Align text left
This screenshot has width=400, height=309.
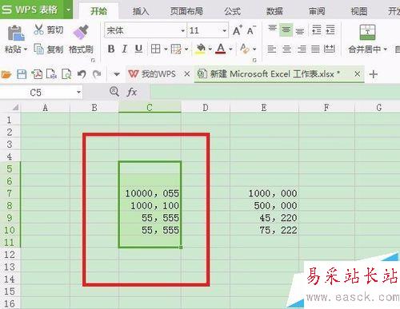(272, 49)
